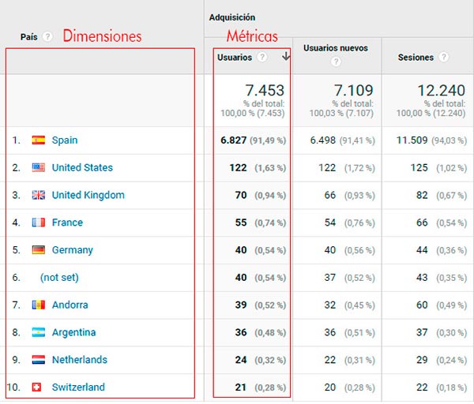
Task: Click Argentina sessions value 37
Action: point(422,332)
